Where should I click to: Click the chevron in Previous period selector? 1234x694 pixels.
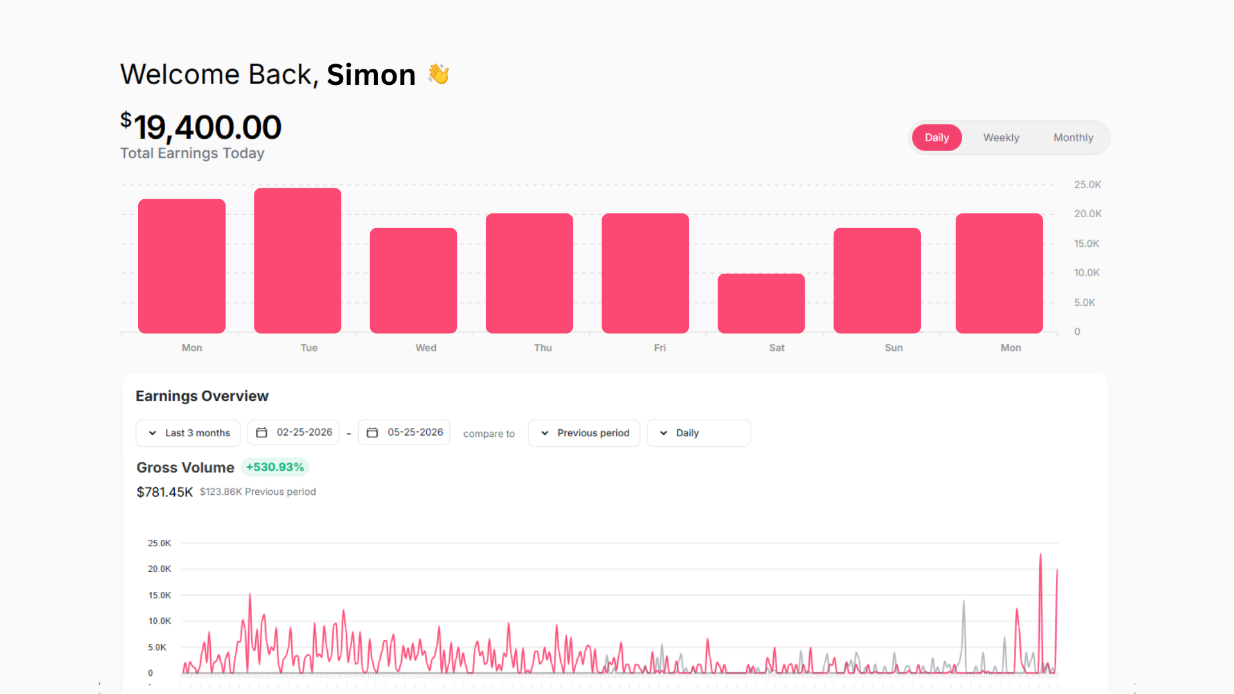pos(545,433)
